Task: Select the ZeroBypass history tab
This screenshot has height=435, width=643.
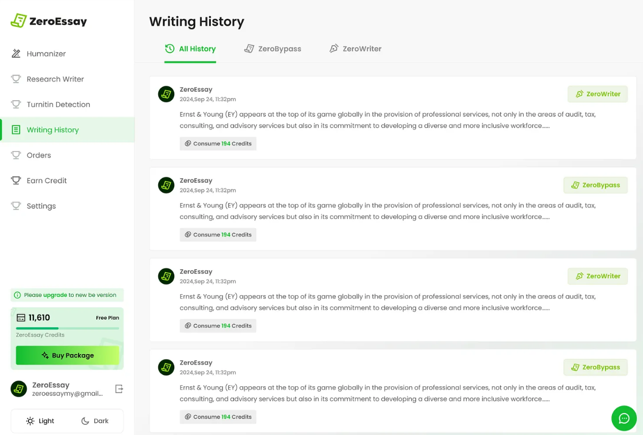Action: pos(273,49)
